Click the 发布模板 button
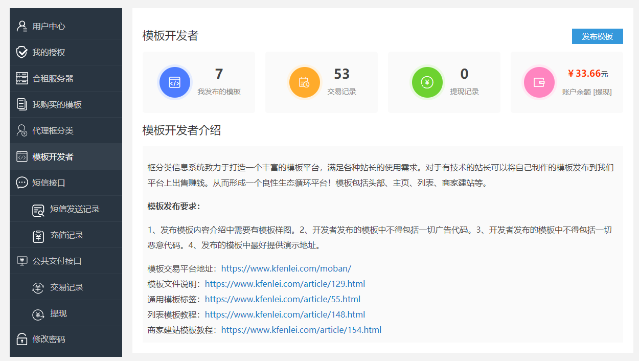Image resolution: width=639 pixels, height=361 pixels. pyautogui.click(x=597, y=36)
